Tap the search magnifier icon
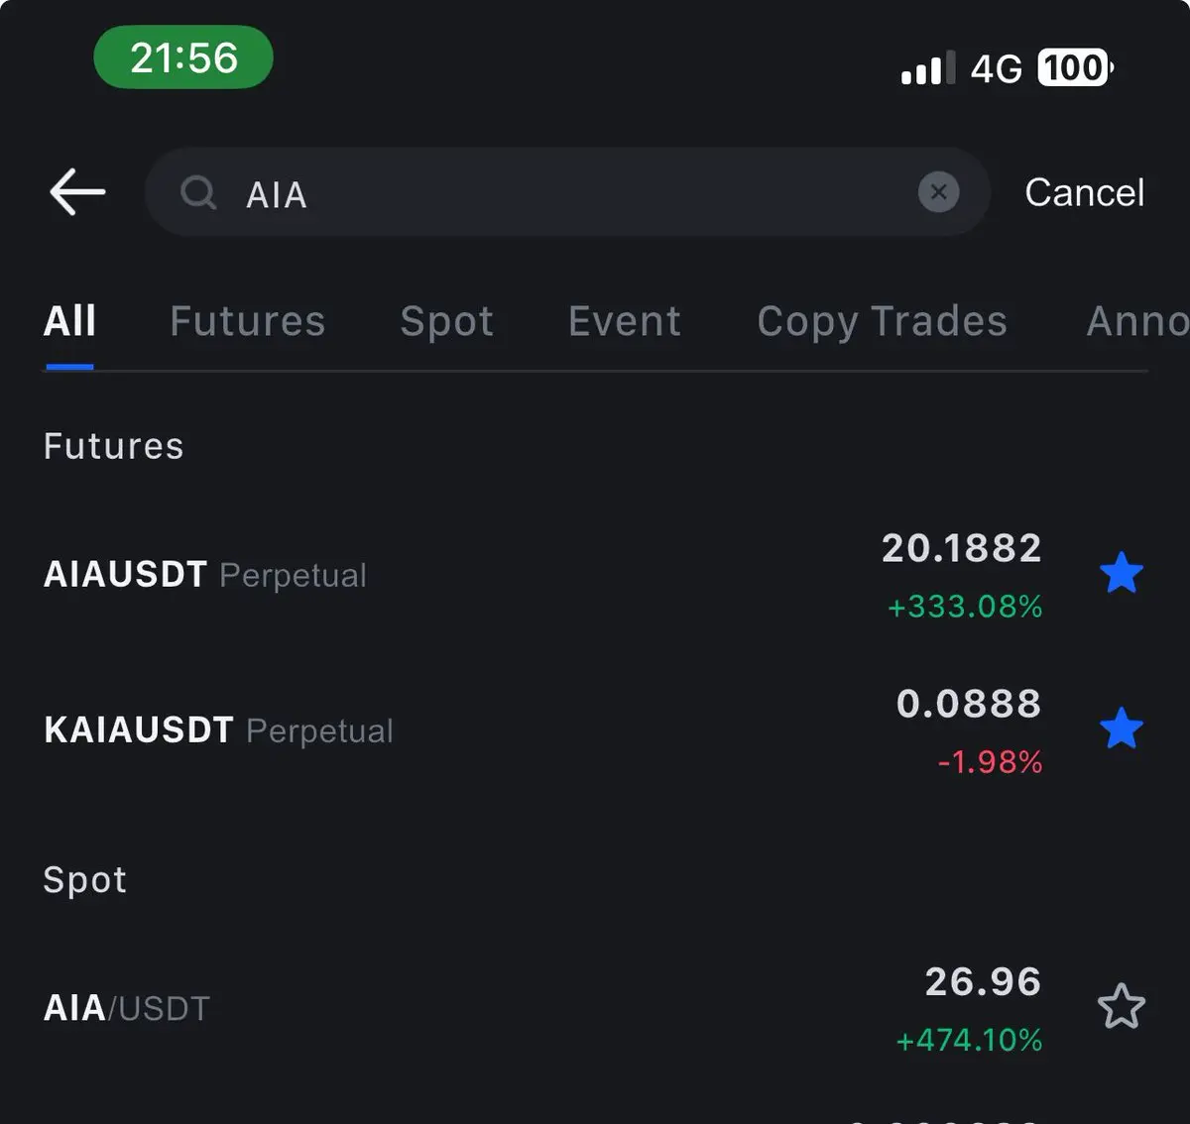The height and width of the screenshot is (1124, 1190). [198, 192]
